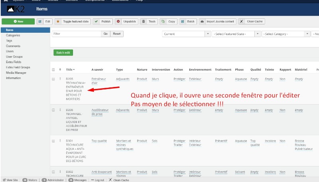
Task: Click the ordering sort icon in header
Action: pos(60,69)
